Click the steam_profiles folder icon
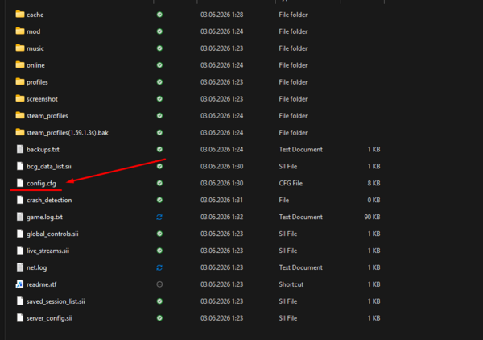 point(20,115)
